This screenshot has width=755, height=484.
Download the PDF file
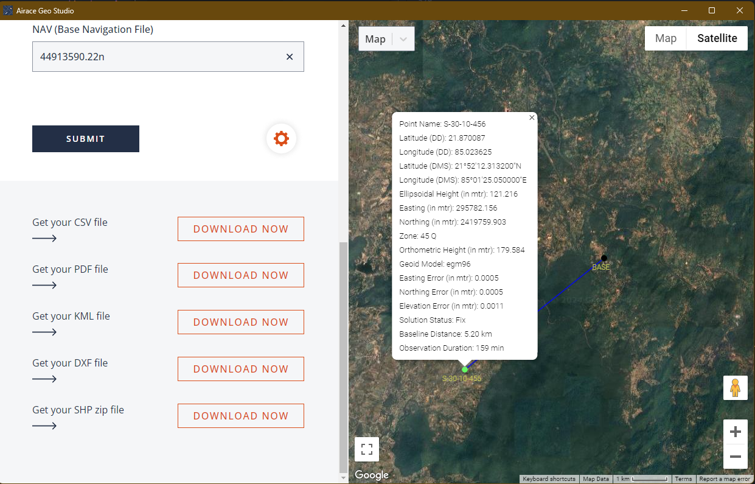coord(240,275)
